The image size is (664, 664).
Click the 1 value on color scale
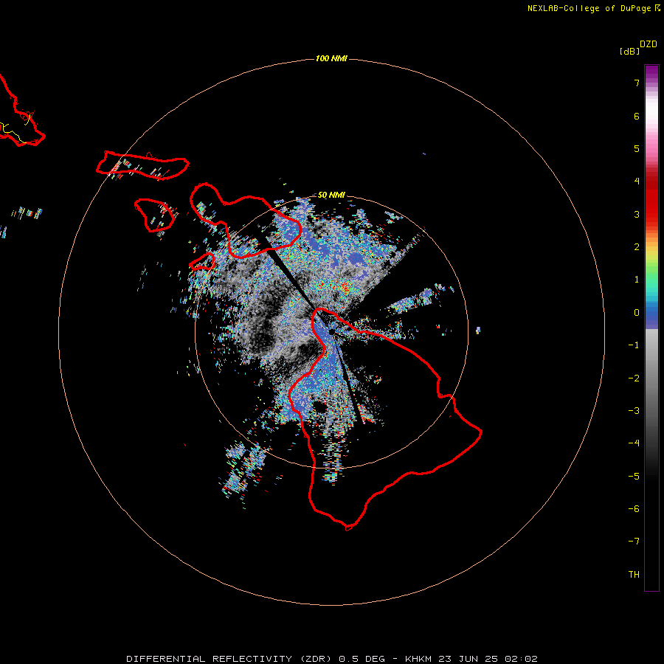point(637,280)
